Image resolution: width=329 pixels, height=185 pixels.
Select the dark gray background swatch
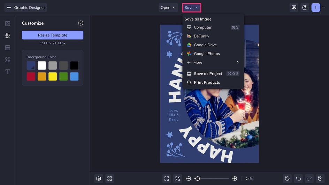63,65
